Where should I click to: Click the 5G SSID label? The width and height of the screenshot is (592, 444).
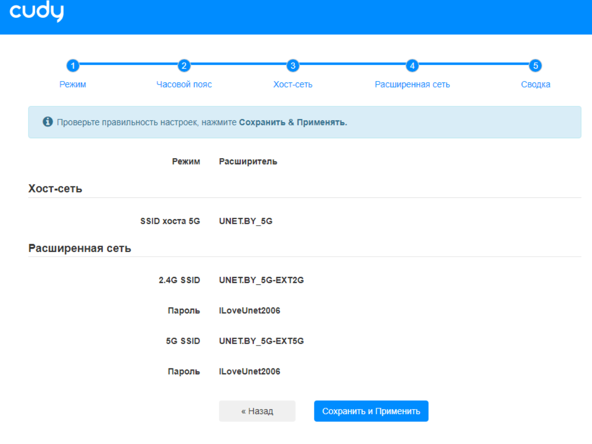pos(183,341)
